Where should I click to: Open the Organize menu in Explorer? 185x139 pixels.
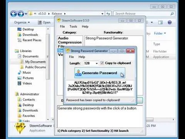click(22, 22)
